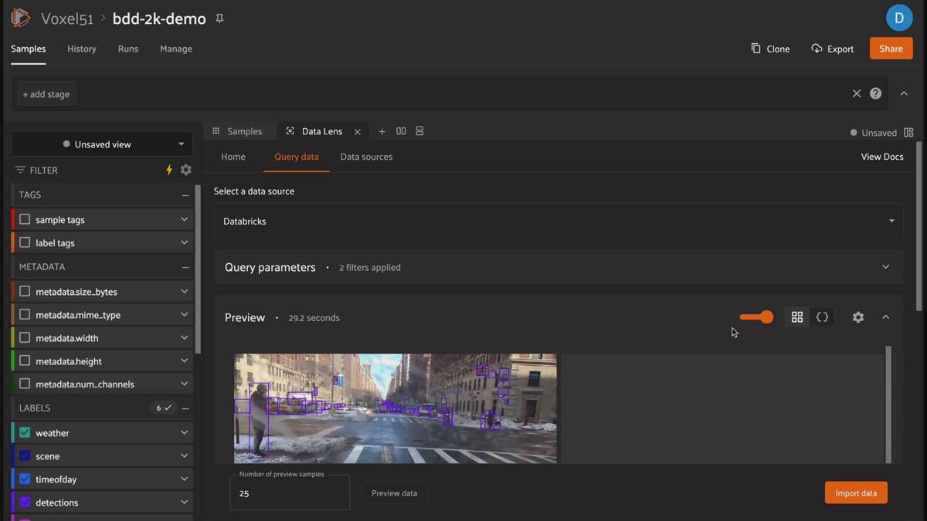Click the Export button
Image resolution: width=927 pixels, height=521 pixels.
(832, 49)
